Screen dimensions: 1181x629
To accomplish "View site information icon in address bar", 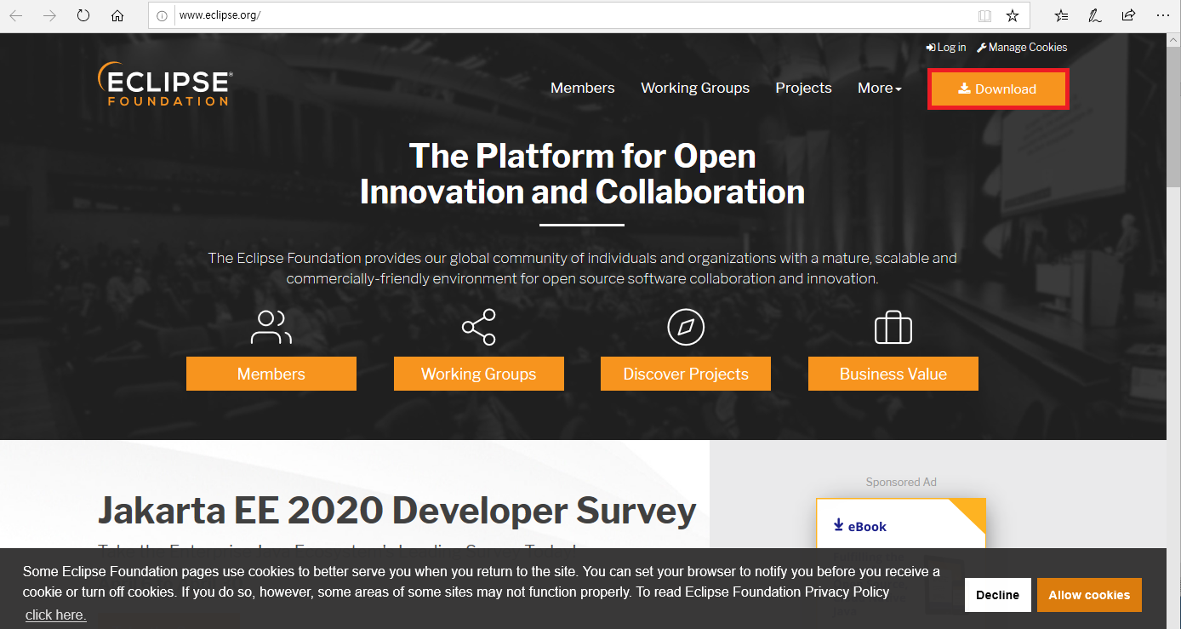I will click(163, 15).
